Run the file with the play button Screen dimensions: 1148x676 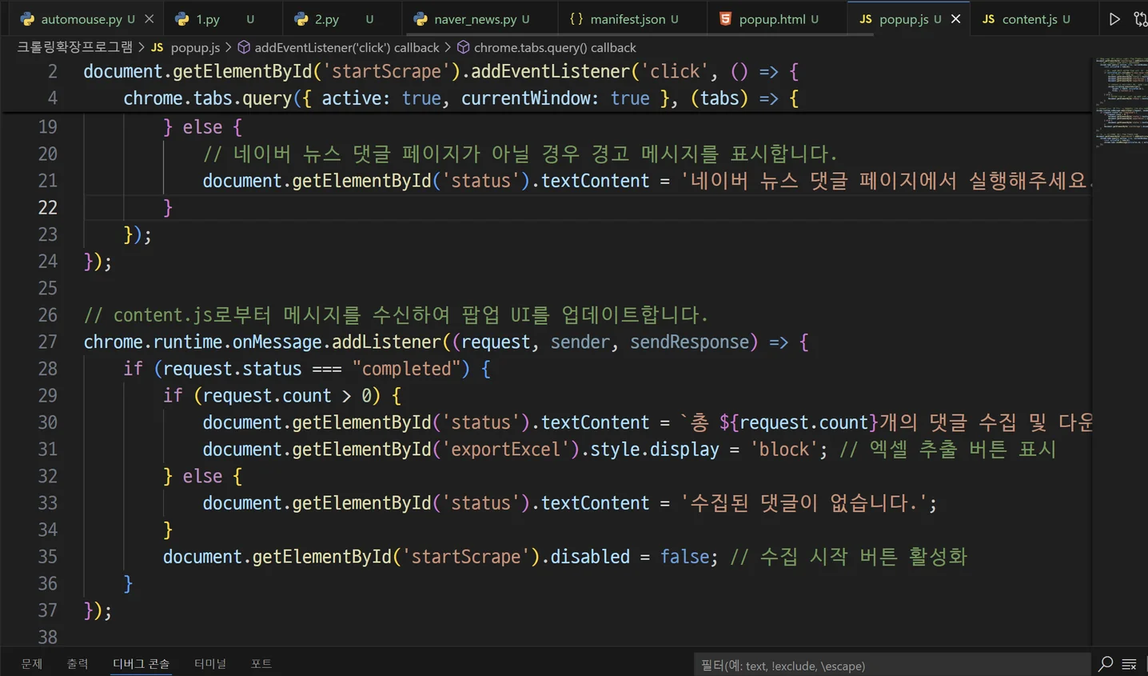pyautogui.click(x=1114, y=18)
